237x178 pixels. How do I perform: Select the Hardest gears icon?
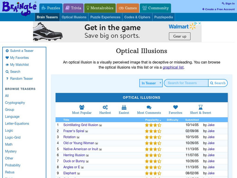tap(105, 107)
